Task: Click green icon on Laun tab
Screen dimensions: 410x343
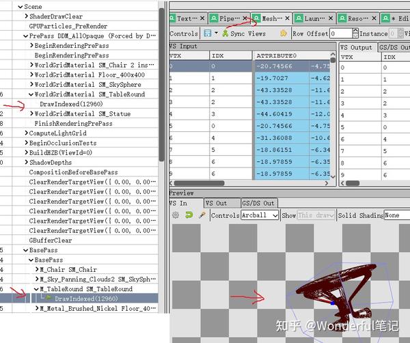Action: [x=299, y=18]
